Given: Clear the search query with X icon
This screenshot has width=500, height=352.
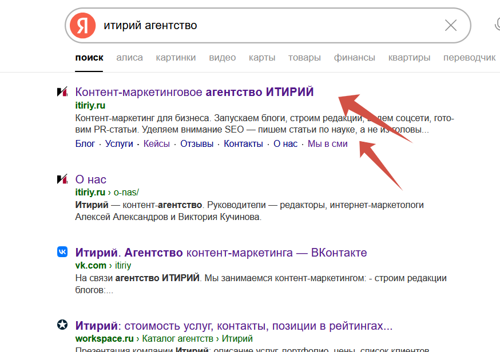Looking at the screenshot, I should click(x=451, y=26).
